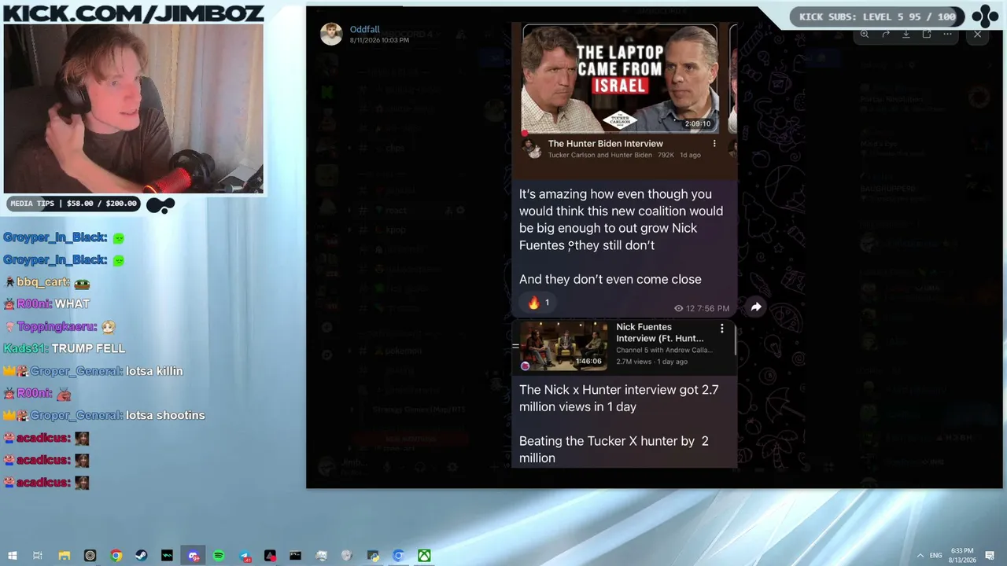Download the image from the viewer toolbar
Screen dimensions: 1007x566
coord(906,35)
